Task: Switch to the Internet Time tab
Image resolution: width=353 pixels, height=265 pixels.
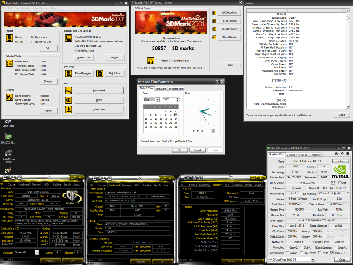Action: coord(176,89)
